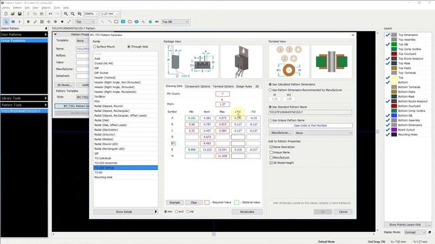The width and height of the screenshot is (435, 244).
Task: Click the purple Board Cutout color swatch
Action: click(x=394, y=129)
